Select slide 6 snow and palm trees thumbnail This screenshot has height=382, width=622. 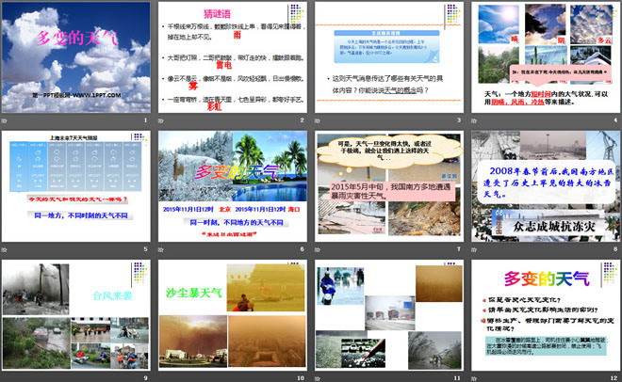(233, 186)
